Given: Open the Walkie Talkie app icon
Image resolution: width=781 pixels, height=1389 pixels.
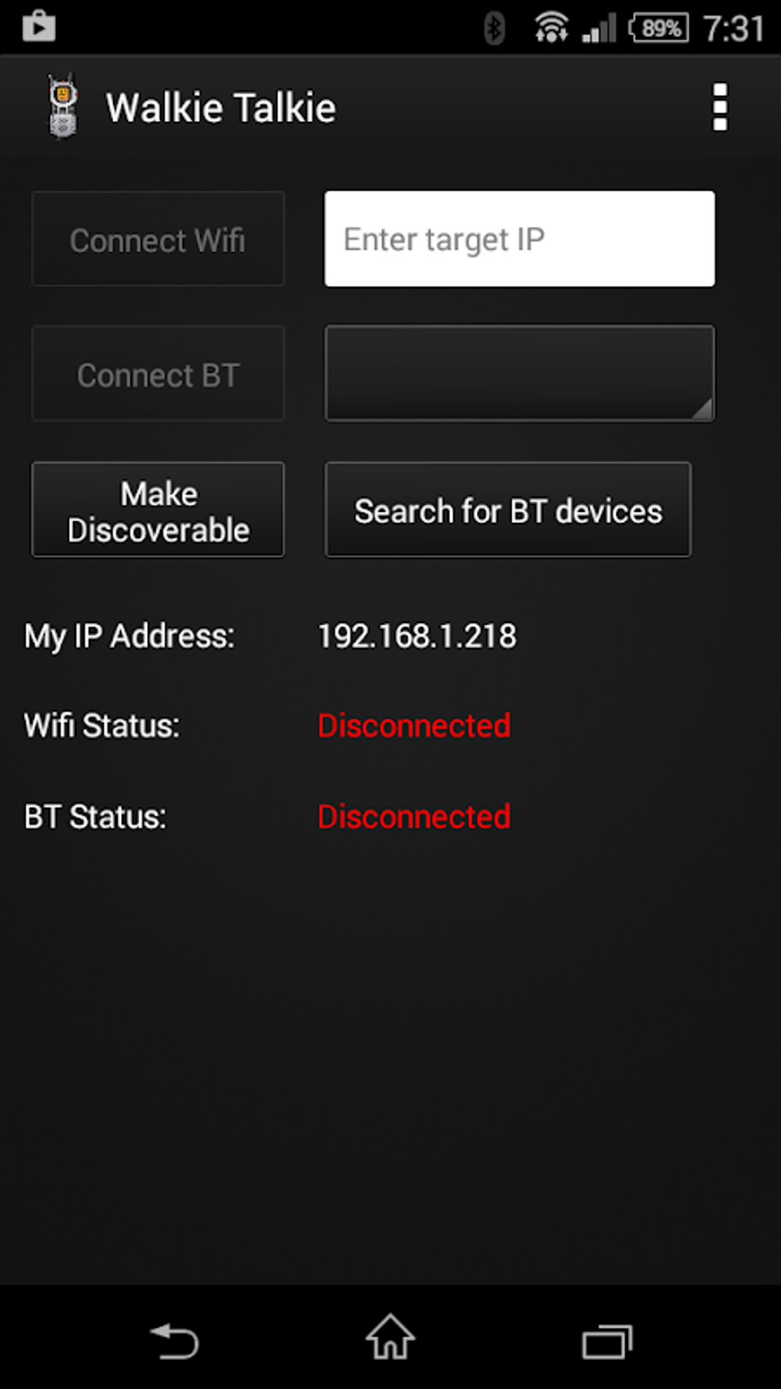Looking at the screenshot, I should (63, 106).
